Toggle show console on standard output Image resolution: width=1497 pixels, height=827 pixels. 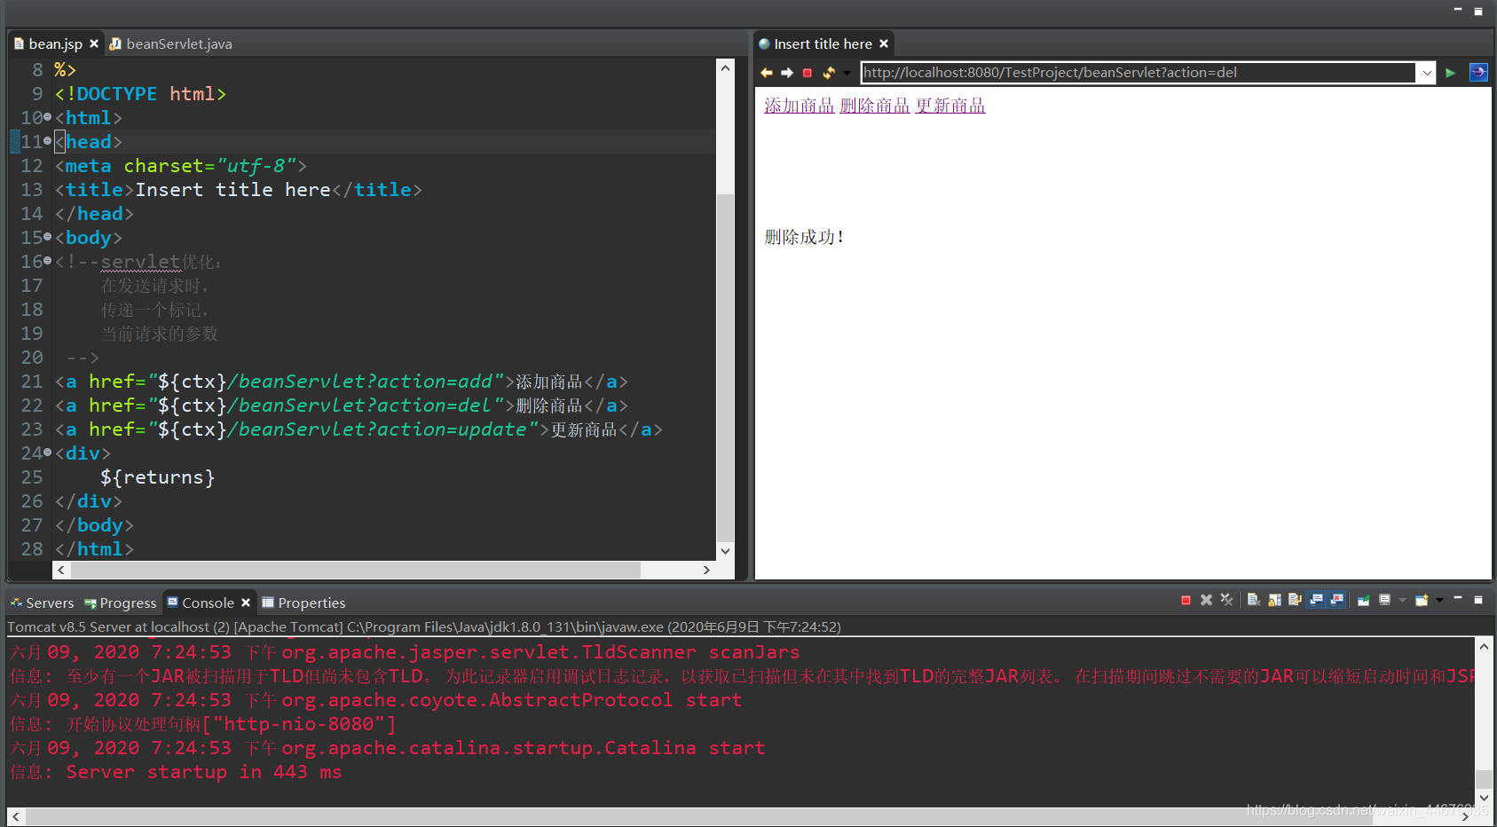pos(1316,601)
